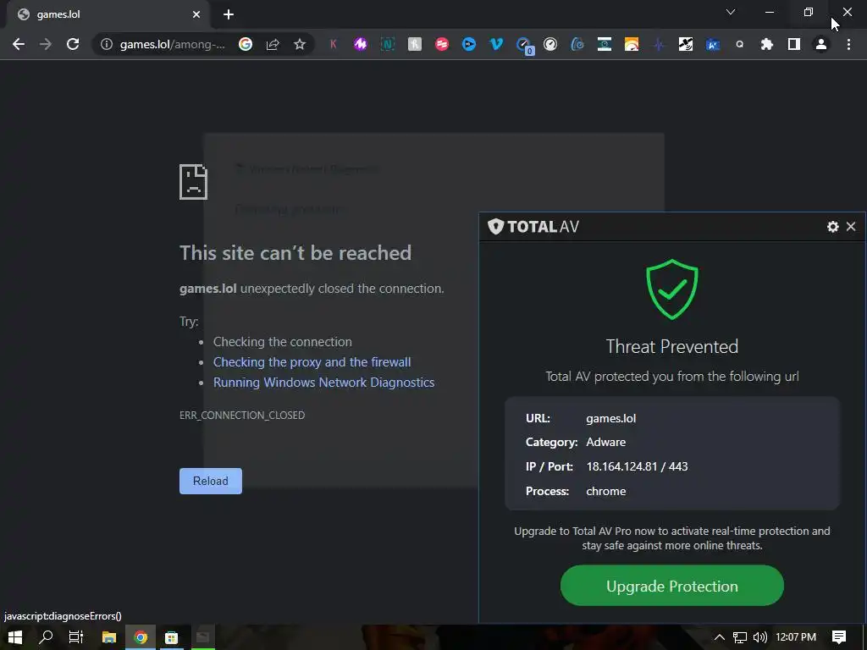The image size is (867, 650).
Task: Select the URL value games.lol in popup
Action: (611, 418)
